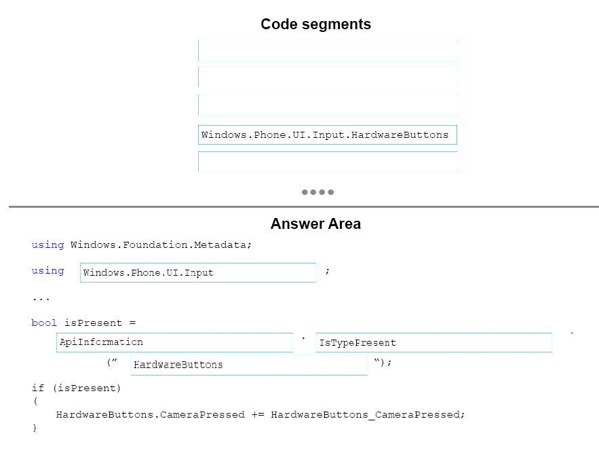
Task: Click the horizontal gray divider line
Action: click(304, 207)
